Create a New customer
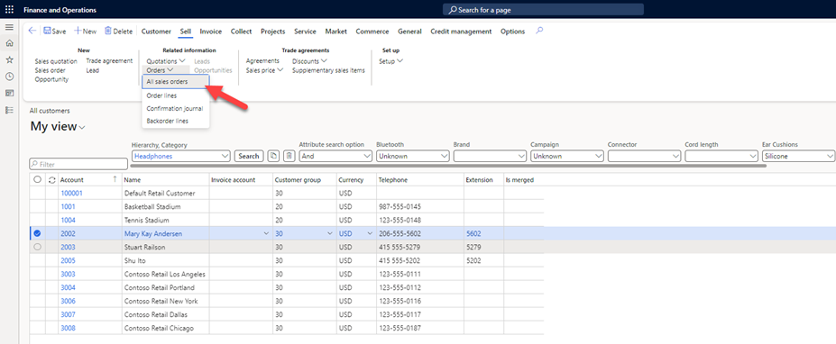 86,32
